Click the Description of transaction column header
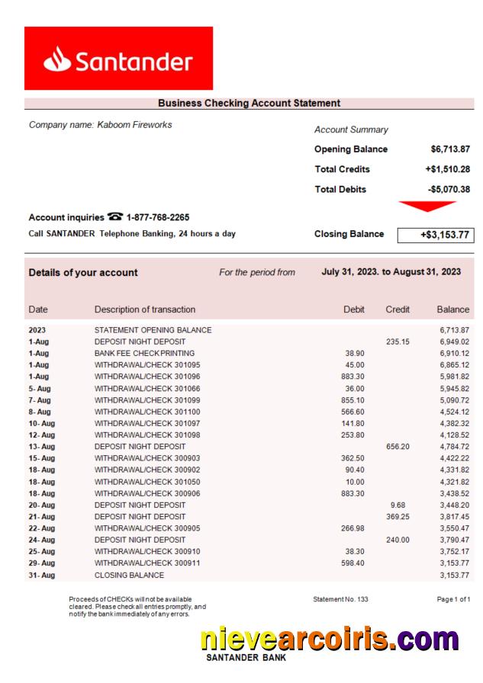This screenshot has width=483, height=683. [x=145, y=309]
